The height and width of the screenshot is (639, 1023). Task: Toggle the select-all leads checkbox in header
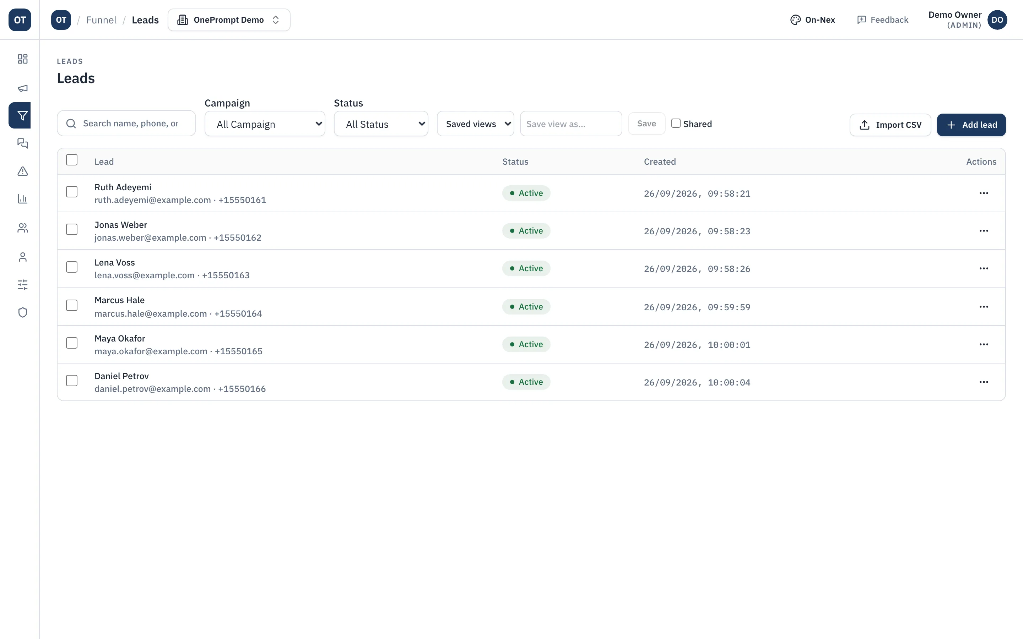pos(72,160)
